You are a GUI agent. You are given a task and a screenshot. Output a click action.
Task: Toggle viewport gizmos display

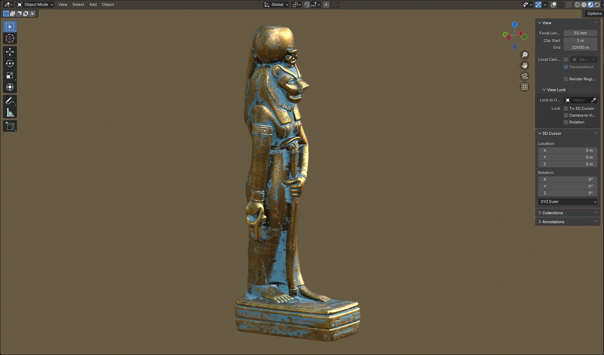(538, 5)
